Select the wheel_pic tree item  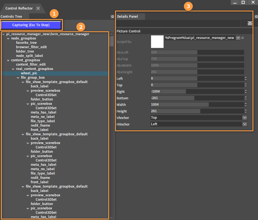point(29,73)
